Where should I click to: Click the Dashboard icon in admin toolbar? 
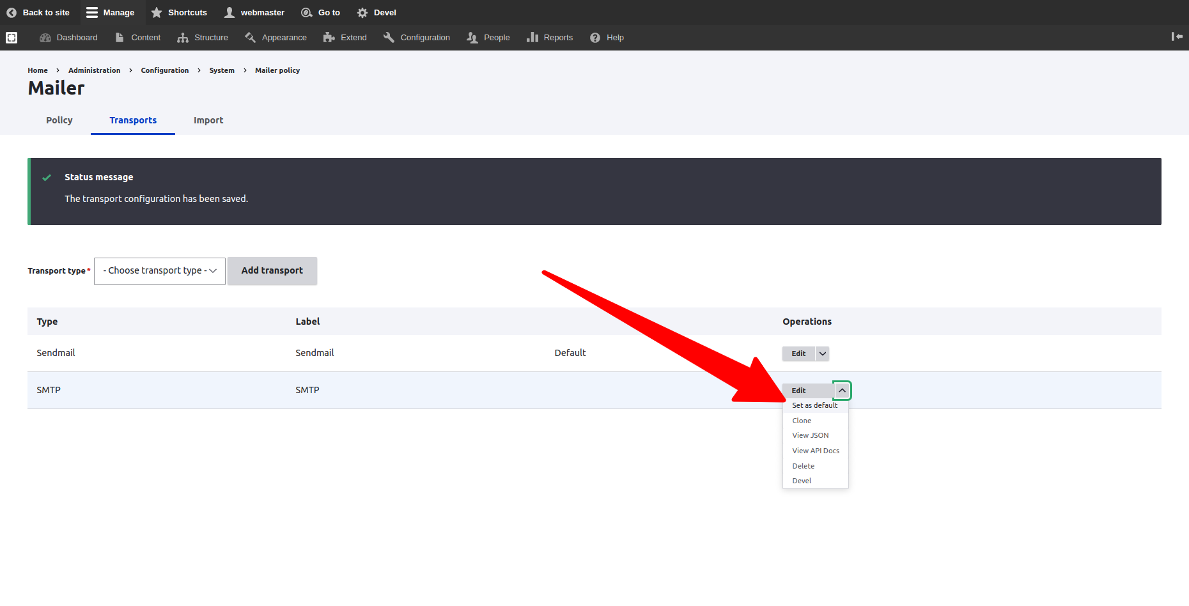45,38
